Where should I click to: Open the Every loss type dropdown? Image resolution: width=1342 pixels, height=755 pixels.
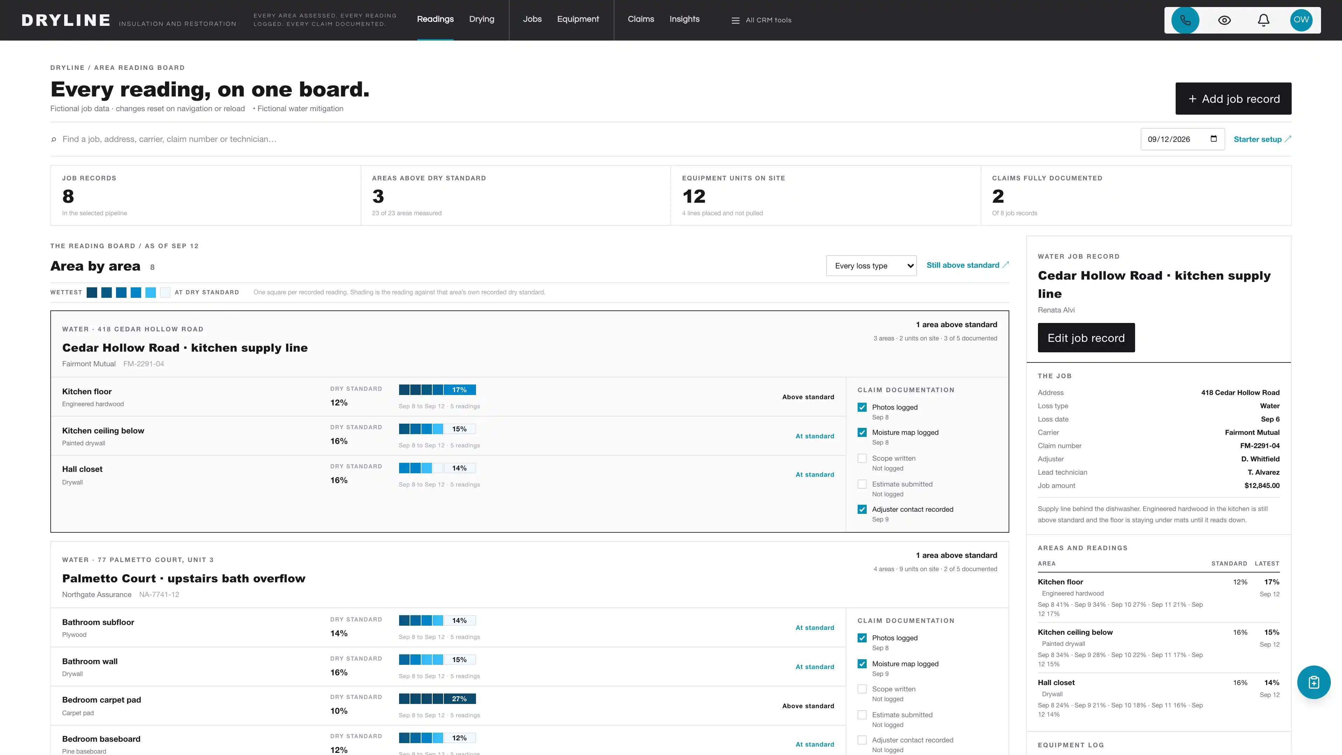871,266
